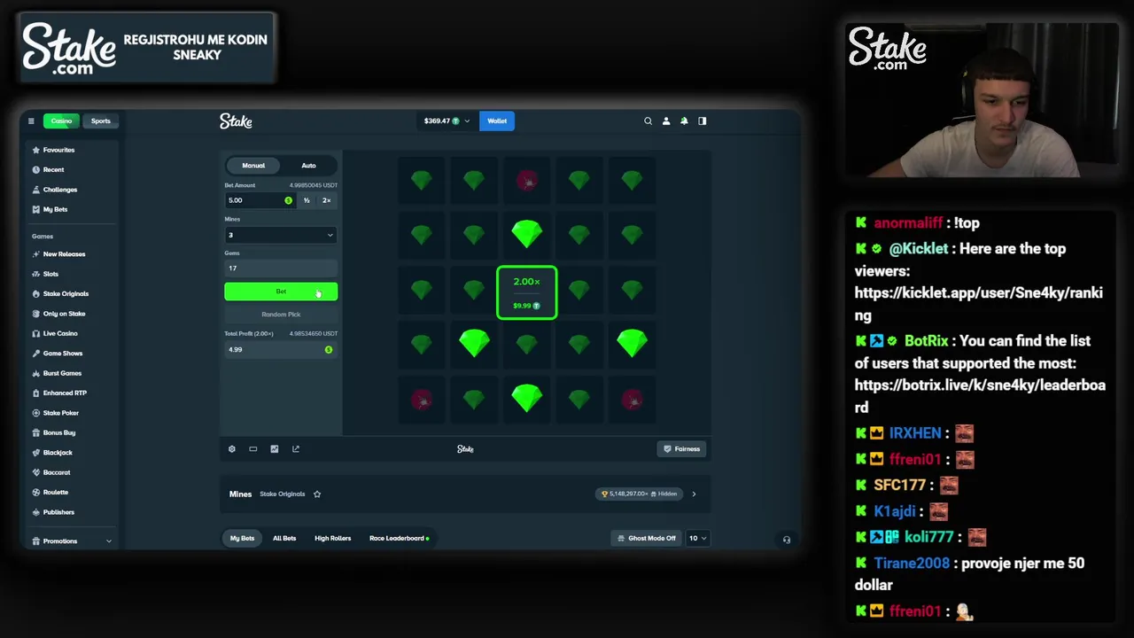Screen dimensions: 1134x638
Task: Open Stake Originals in sidebar
Action: (x=66, y=293)
